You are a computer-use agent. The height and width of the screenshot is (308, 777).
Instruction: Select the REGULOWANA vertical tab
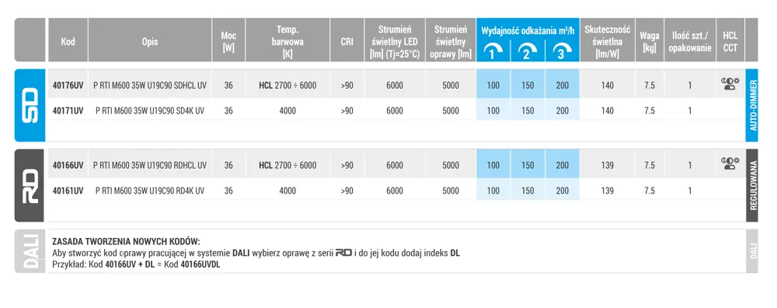(751, 185)
